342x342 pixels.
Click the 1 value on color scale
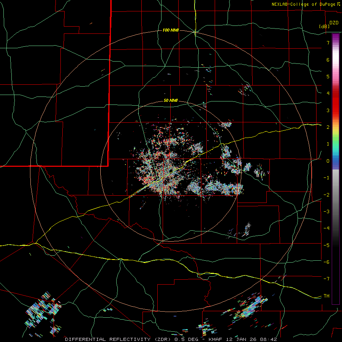[328, 144]
